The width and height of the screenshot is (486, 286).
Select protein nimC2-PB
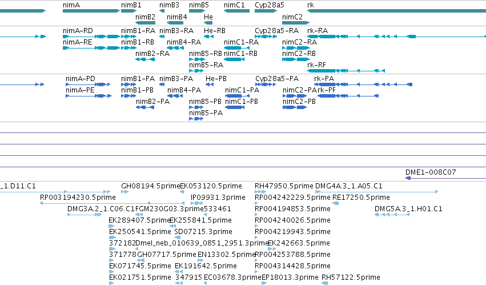coord(299,102)
